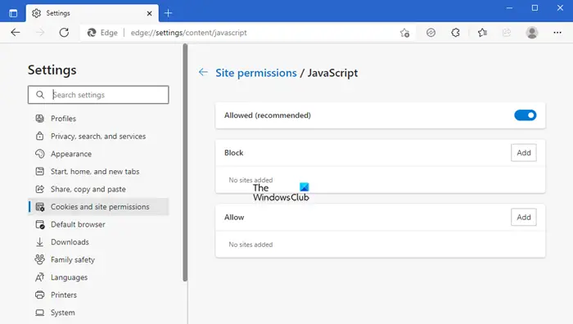Click the Downloads arrow icon
The height and width of the screenshot is (324, 573).
point(39,242)
